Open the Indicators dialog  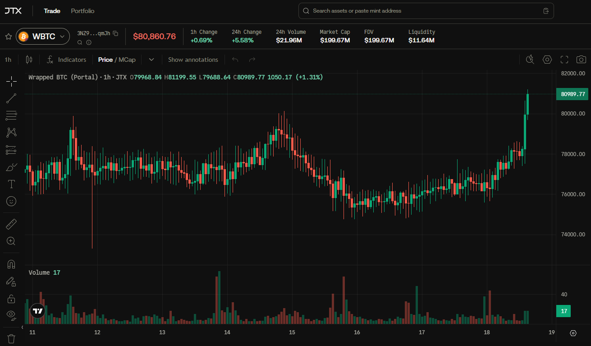[x=66, y=60]
